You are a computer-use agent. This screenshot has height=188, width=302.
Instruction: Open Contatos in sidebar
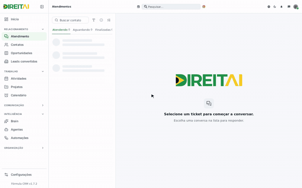tap(24, 45)
